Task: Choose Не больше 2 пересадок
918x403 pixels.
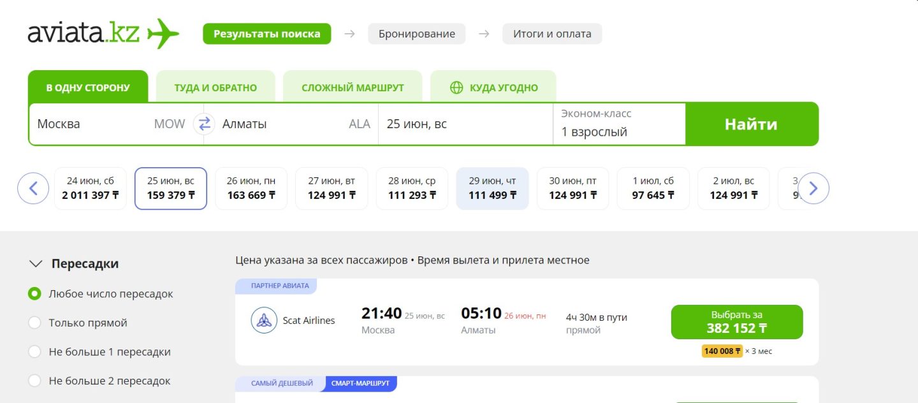Action: (34, 381)
